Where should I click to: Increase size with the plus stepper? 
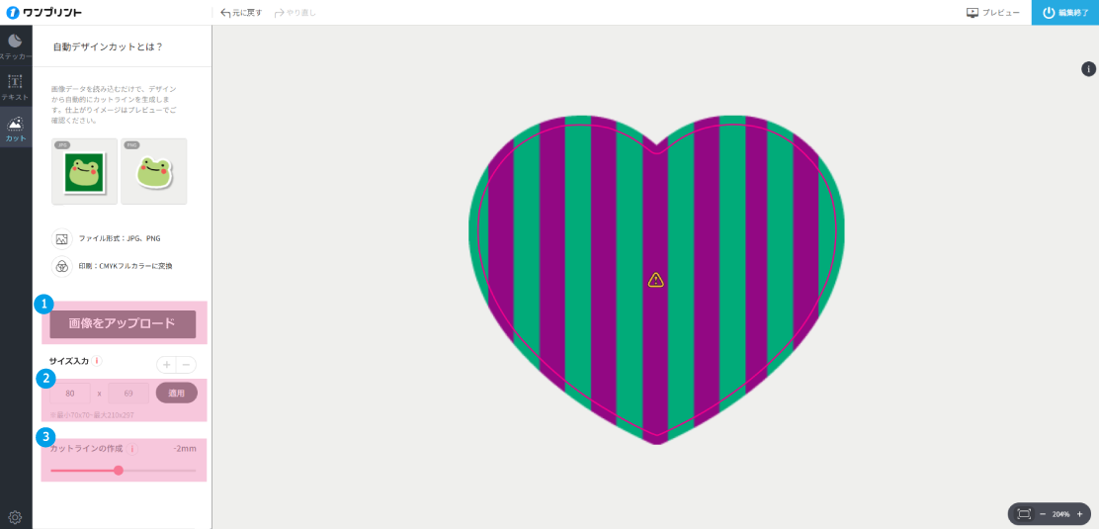coord(166,365)
